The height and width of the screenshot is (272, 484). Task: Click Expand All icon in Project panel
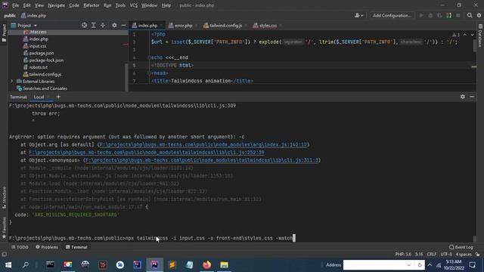click(94, 25)
